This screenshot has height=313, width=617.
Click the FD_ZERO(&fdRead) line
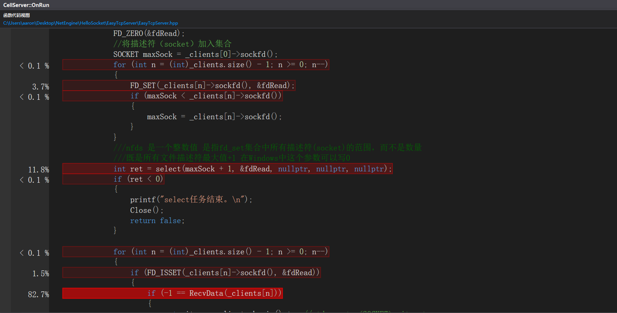coord(149,33)
